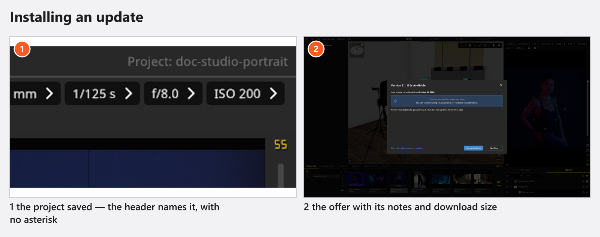
Task: Click the pop-out icon above the timeline
Action: click(x=498, y=166)
